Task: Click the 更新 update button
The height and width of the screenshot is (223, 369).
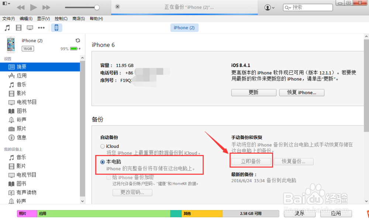Action: click(x=254, y=93)
